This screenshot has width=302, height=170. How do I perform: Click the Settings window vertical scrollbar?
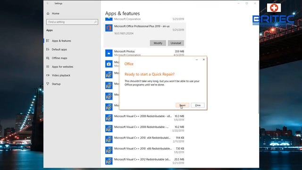(258, 87)
